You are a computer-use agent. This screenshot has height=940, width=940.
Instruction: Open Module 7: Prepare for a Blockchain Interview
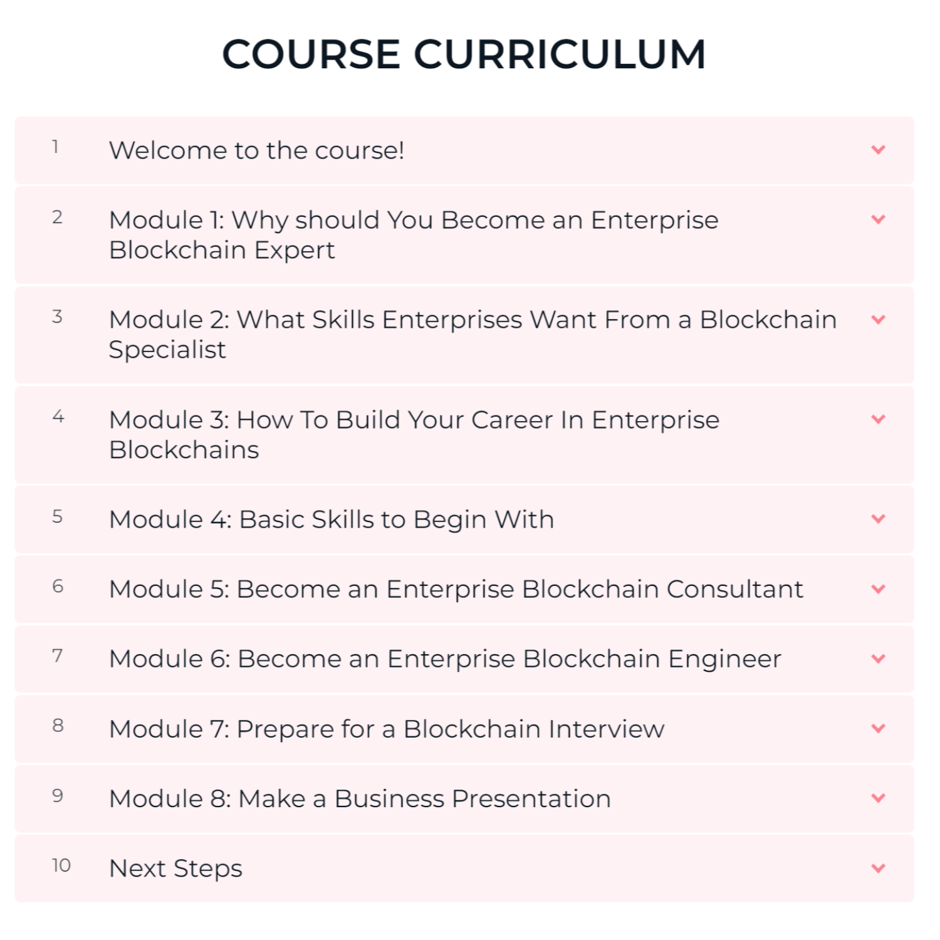(x=387, y=729)
